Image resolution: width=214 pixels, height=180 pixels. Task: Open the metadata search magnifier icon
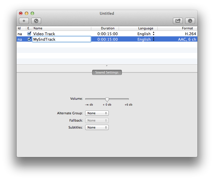[x=190, y=21]
